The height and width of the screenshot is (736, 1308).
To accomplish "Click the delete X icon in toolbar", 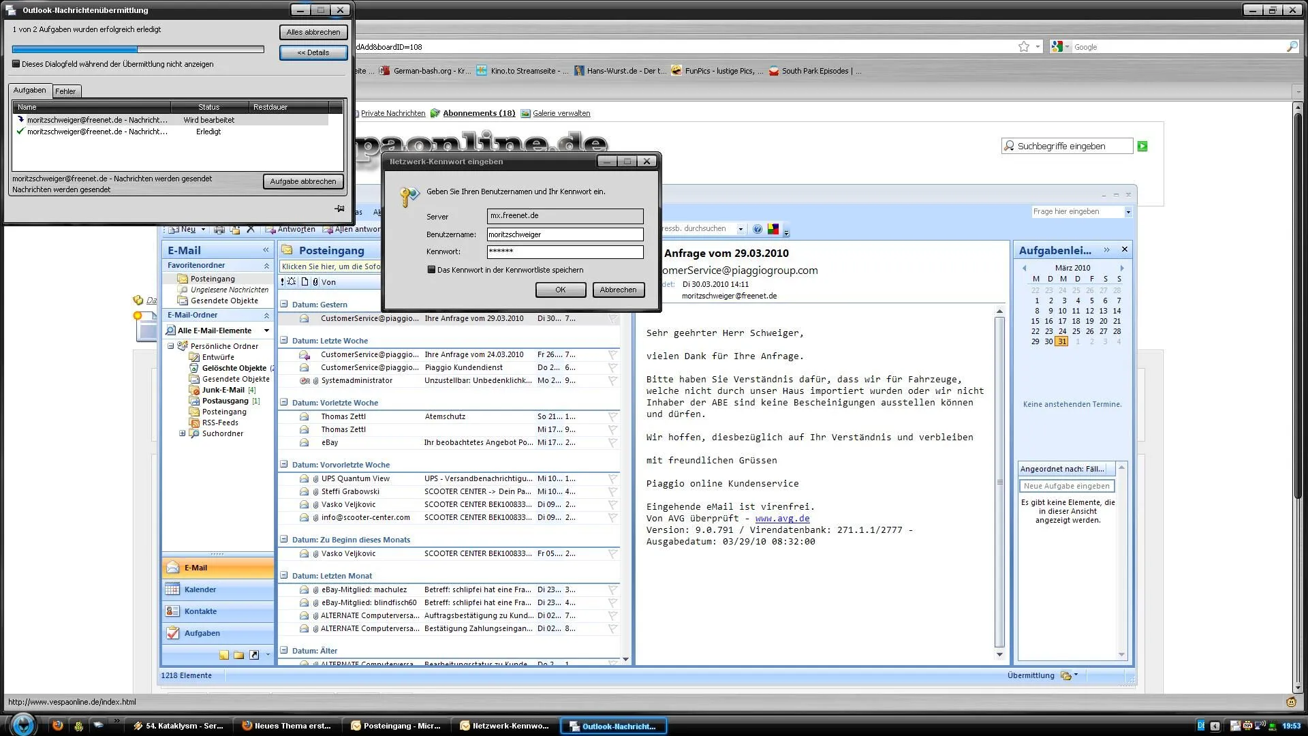I will tap(251, 230).
